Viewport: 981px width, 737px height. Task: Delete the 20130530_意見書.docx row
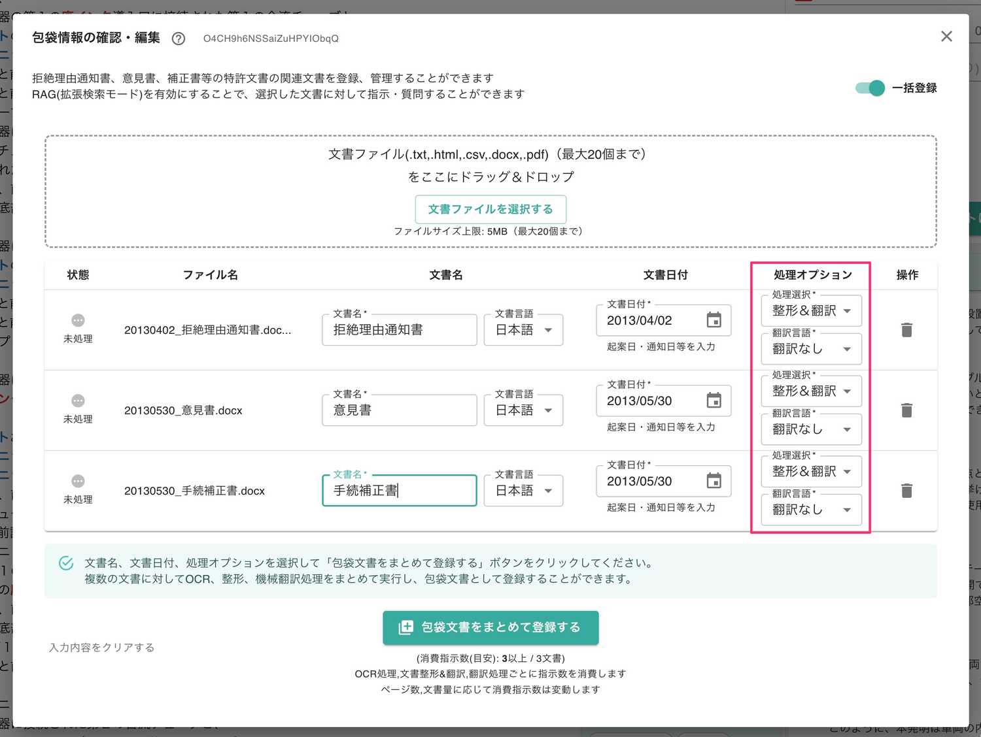tap(906, 410)
